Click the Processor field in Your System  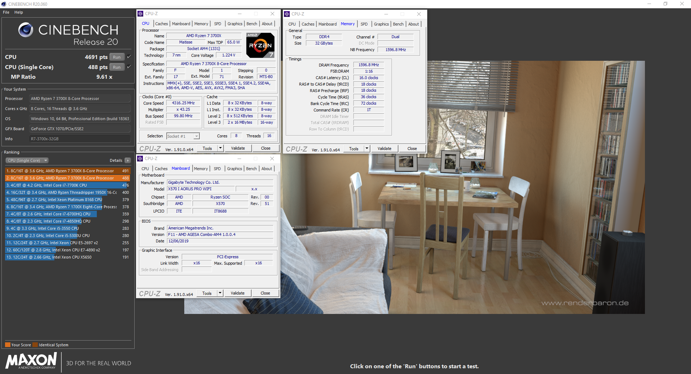[80, 99]
